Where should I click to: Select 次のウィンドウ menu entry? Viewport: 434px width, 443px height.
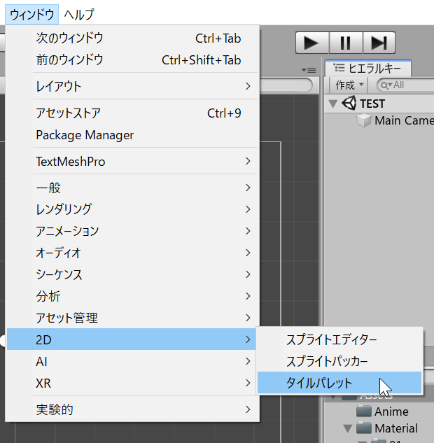133,38
